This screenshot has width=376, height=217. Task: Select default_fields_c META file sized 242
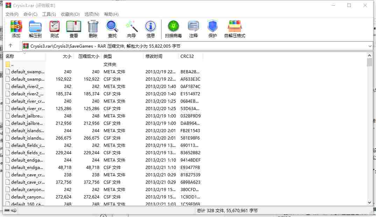[103, 145]
